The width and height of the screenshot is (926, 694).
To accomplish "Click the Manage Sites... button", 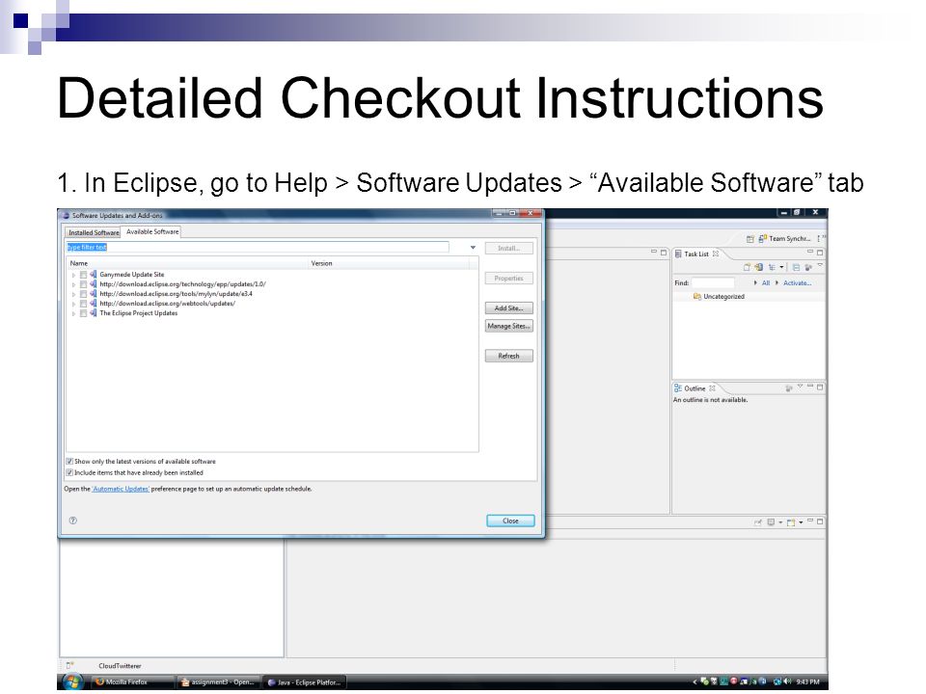I will pos(508,326).
